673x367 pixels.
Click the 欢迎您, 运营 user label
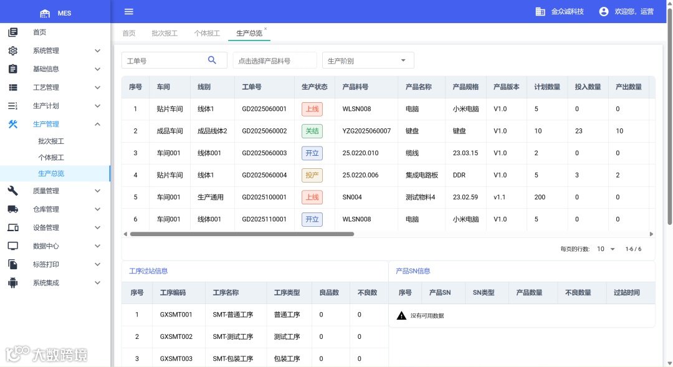634,12
